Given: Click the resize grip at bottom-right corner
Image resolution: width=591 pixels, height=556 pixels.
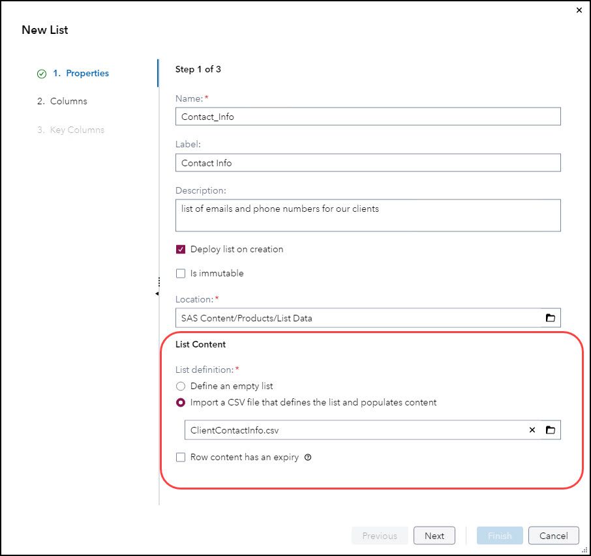Looking at the screenshot, I should (586, 551).
